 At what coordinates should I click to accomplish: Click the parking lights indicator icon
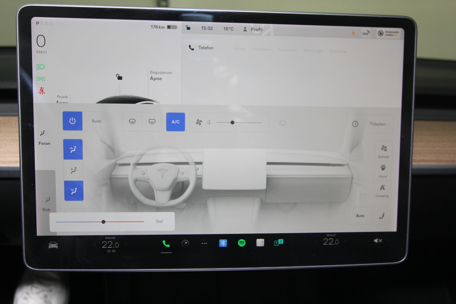tap(41, 79)
